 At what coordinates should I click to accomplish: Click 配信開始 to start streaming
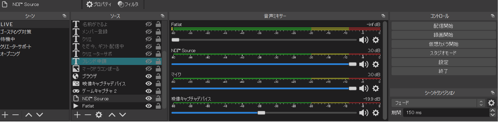coord(443,26)
